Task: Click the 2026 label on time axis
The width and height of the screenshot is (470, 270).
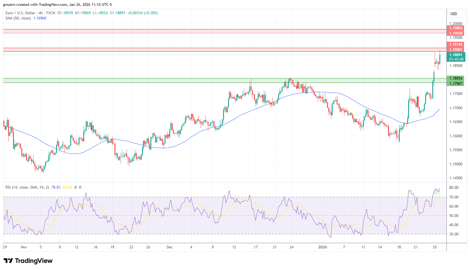Action: (x=323, y=247)
